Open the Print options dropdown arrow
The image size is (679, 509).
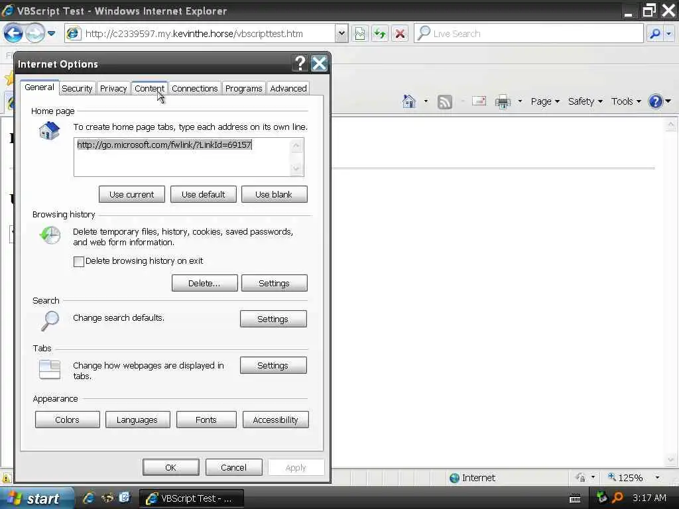pos(520,101)
